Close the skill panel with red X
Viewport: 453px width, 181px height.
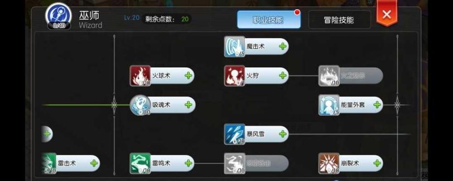386,14
